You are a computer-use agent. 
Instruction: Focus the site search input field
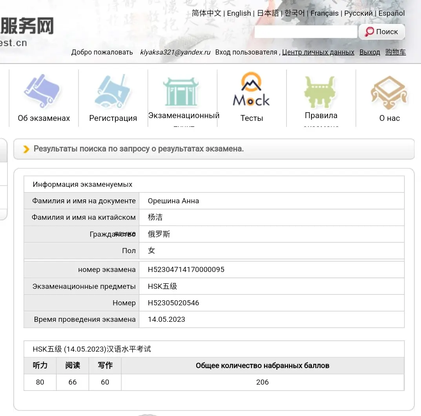(x=306, y=32)
